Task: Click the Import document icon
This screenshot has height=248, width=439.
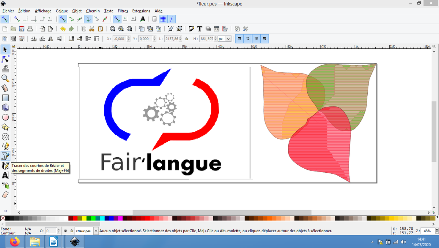Action: (42, 29)
